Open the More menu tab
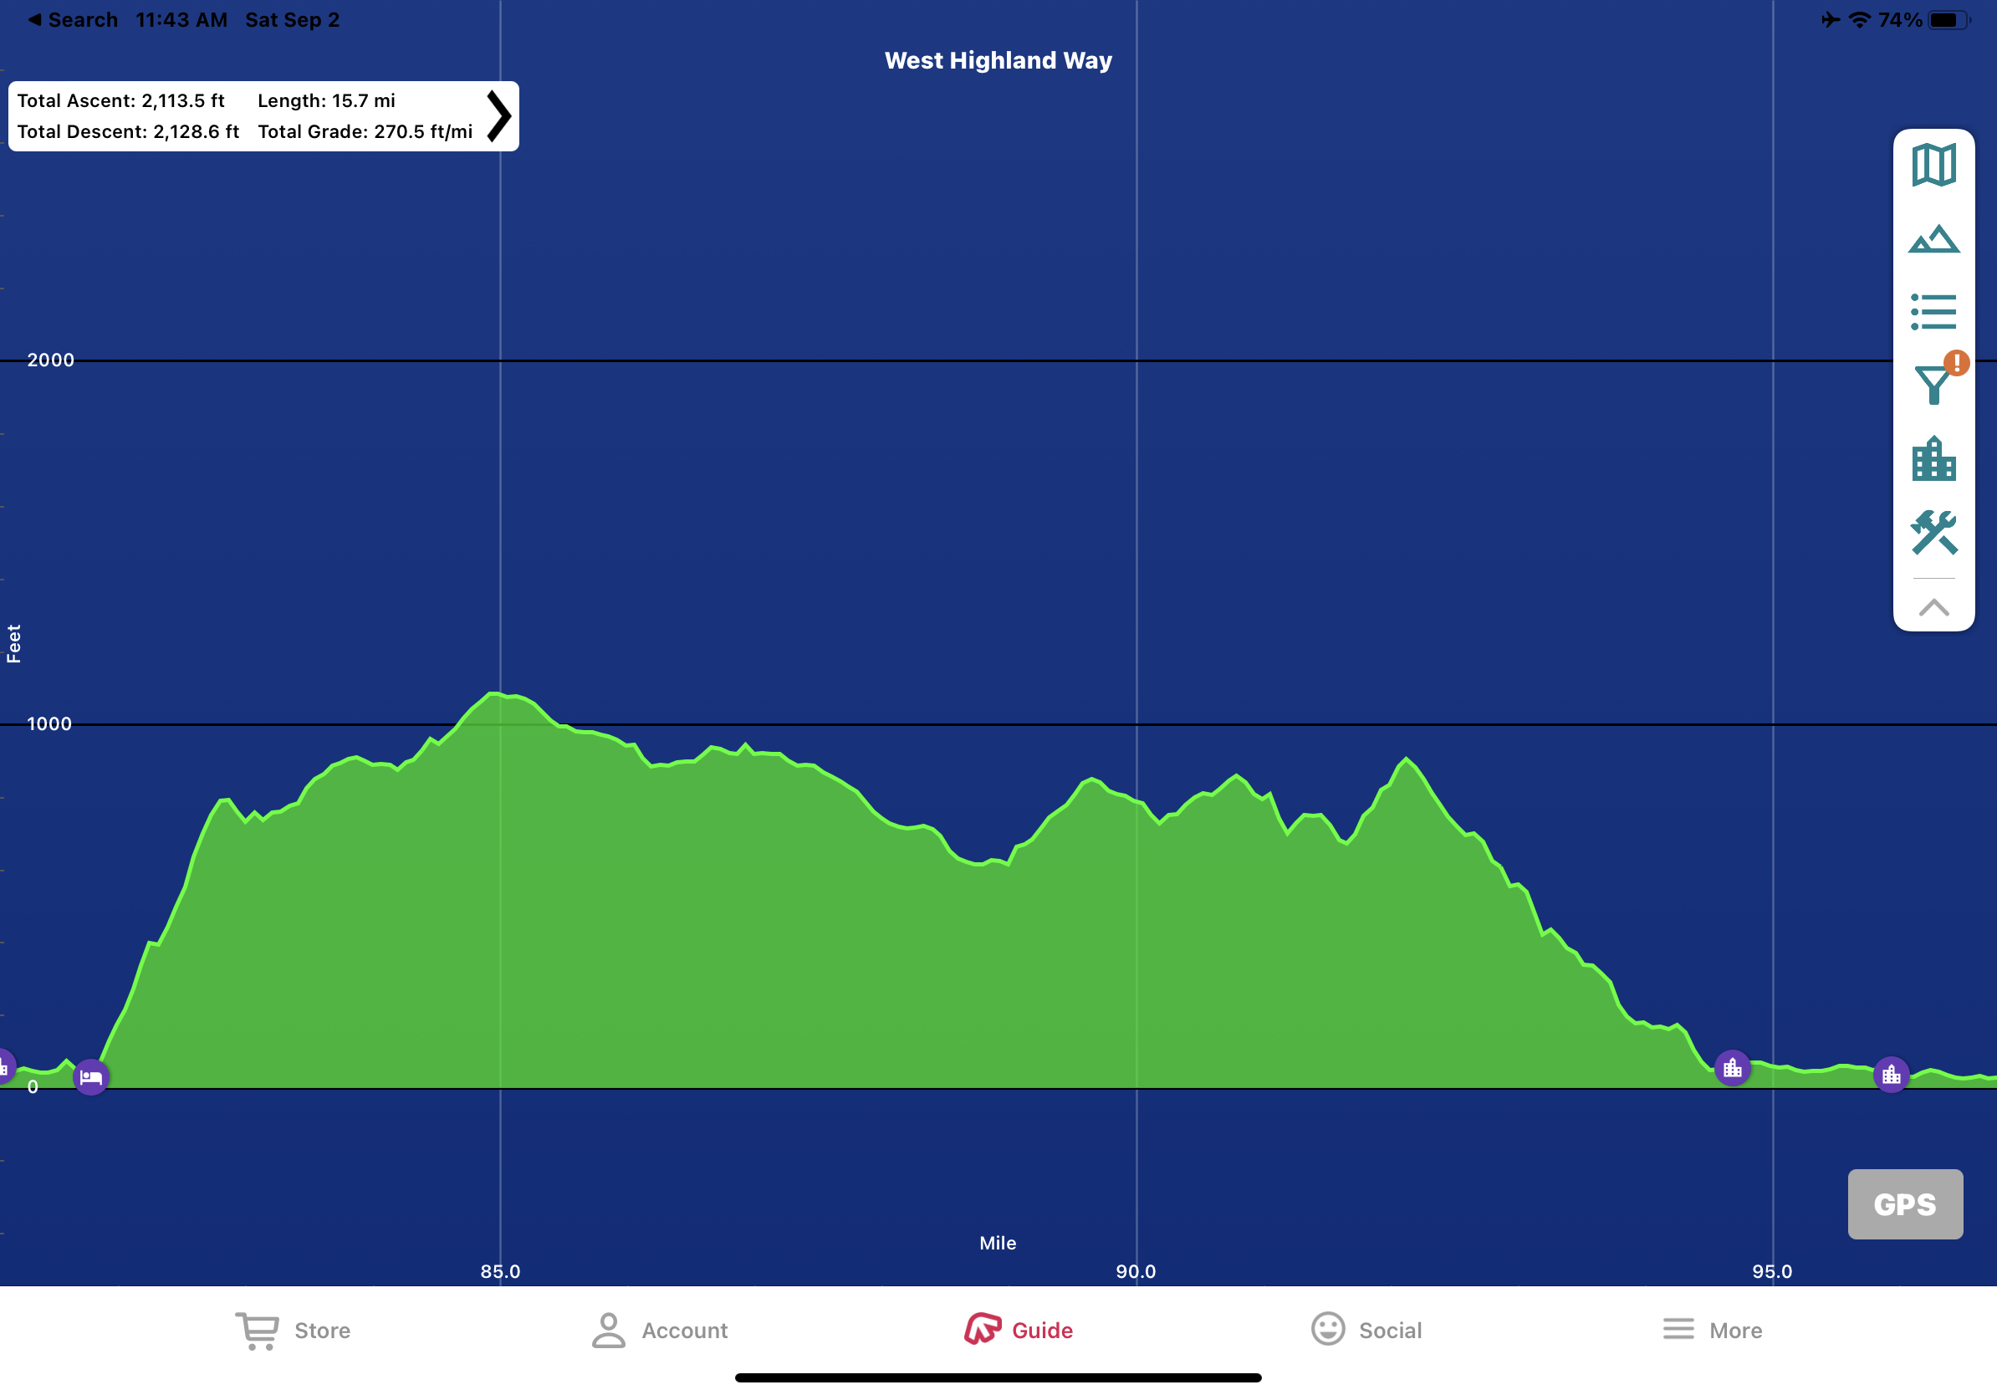 coord(1712,1330)
